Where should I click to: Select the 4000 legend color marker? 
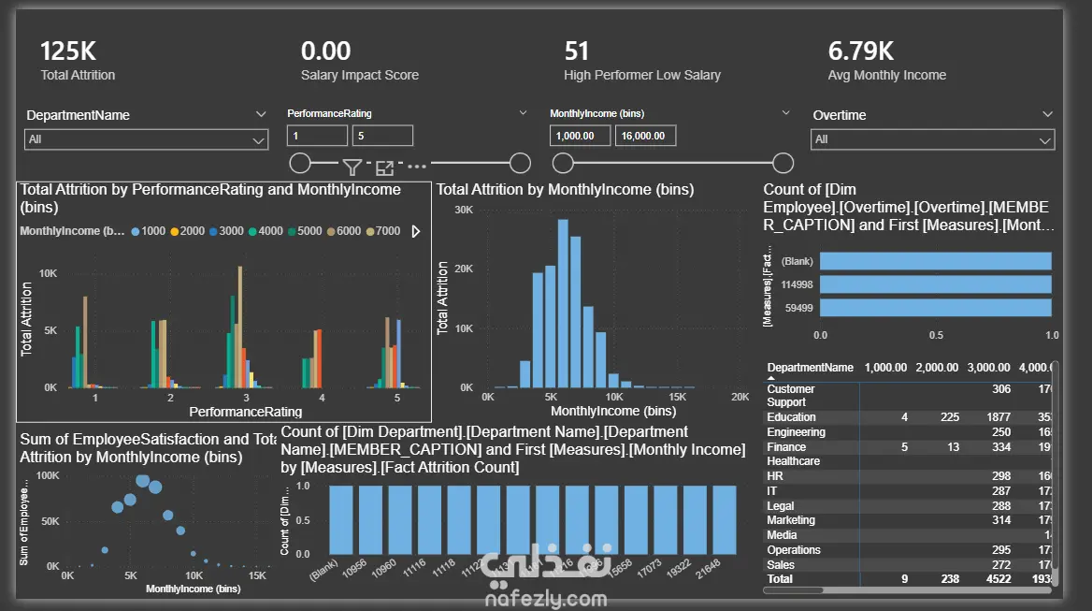pyautogui.click(x=252, y=231)
